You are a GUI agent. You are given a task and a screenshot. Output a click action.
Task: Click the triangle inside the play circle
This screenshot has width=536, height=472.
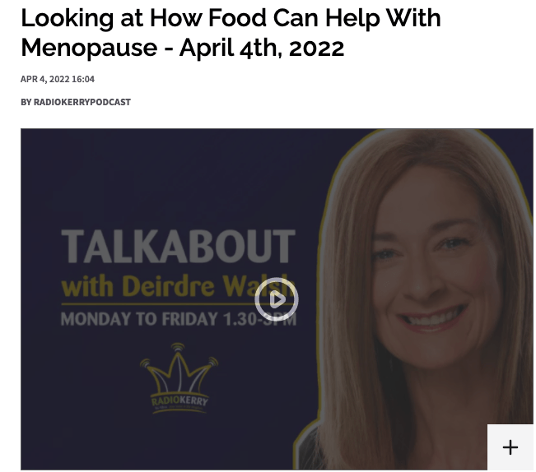(x=277, y=299)
